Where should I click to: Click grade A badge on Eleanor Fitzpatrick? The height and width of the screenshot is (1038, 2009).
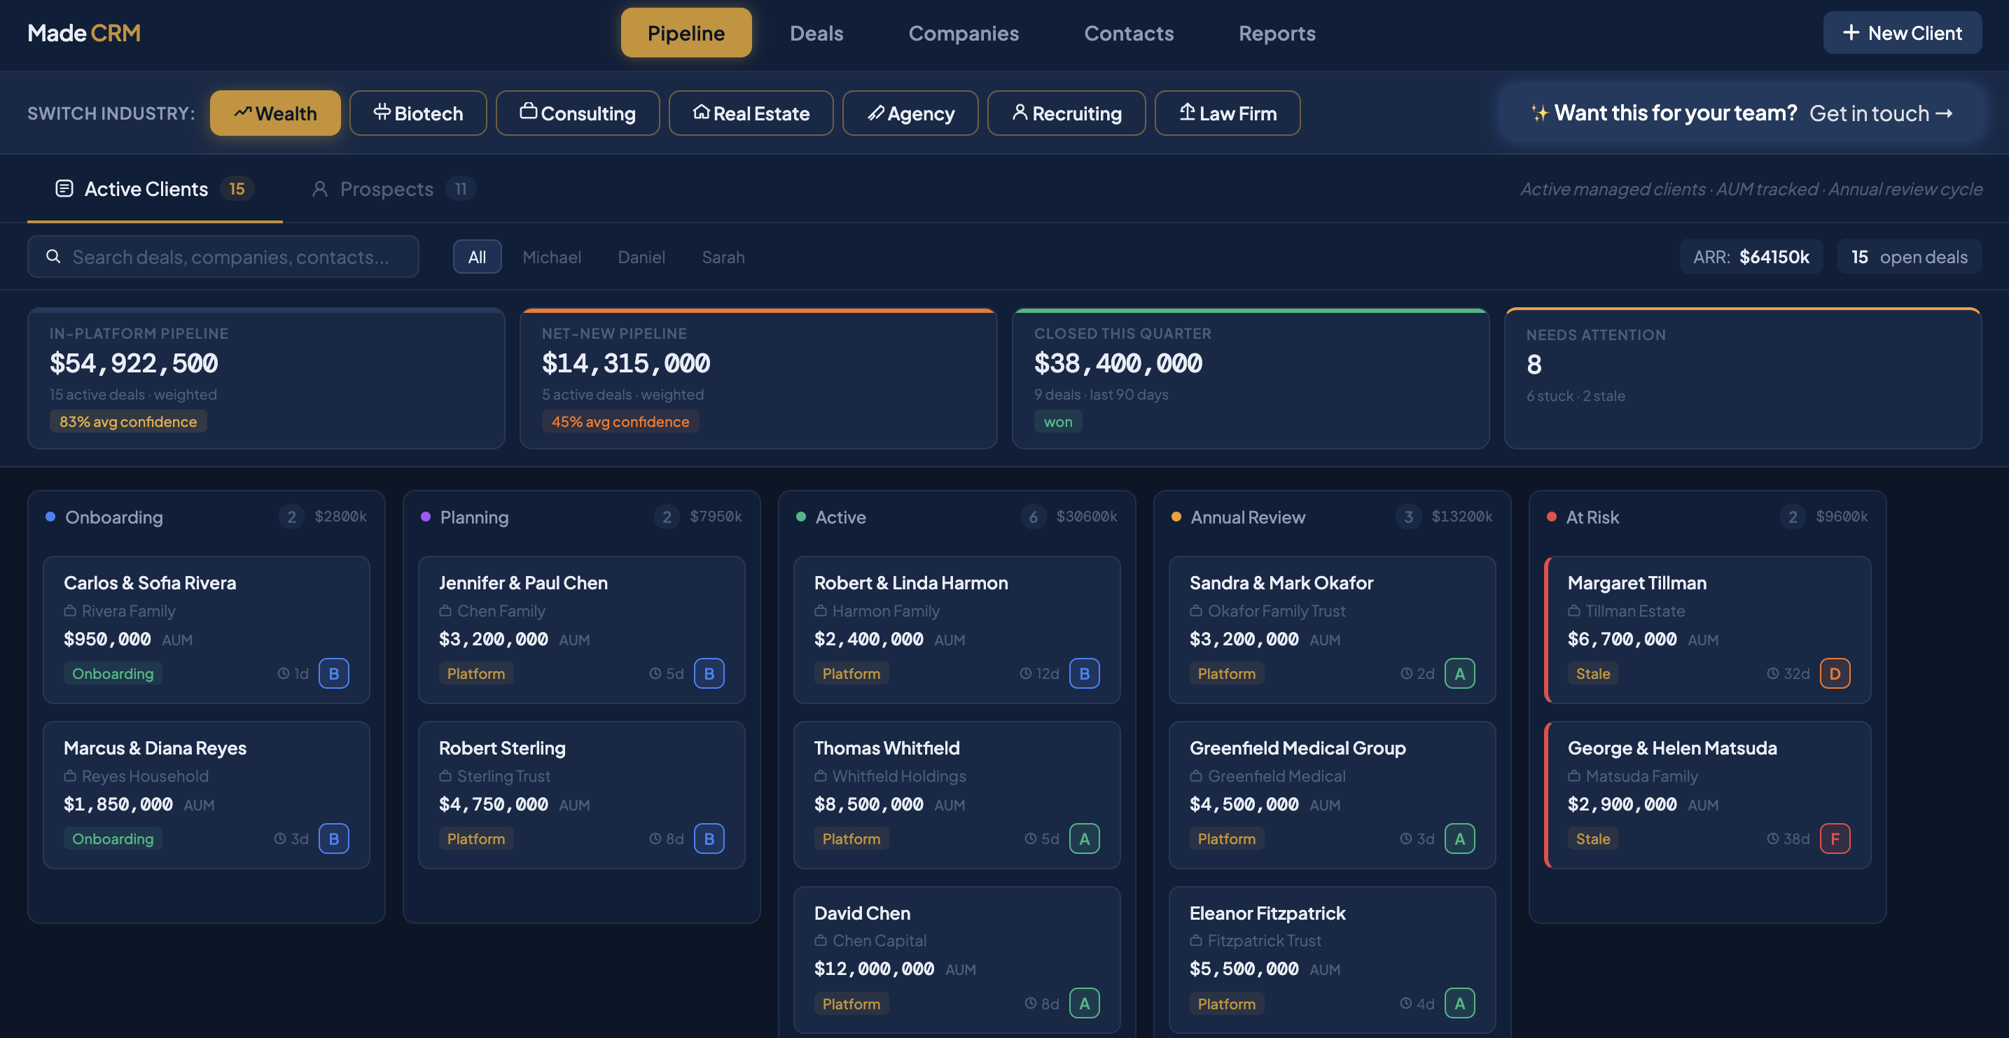tap(1459, 1004)
